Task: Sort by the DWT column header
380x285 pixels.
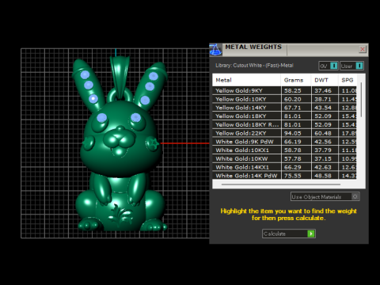Action: (325, 80)
